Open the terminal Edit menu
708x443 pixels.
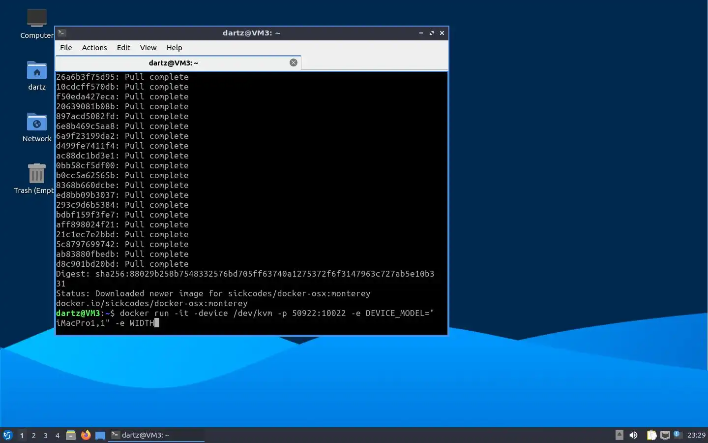[123, 48]
